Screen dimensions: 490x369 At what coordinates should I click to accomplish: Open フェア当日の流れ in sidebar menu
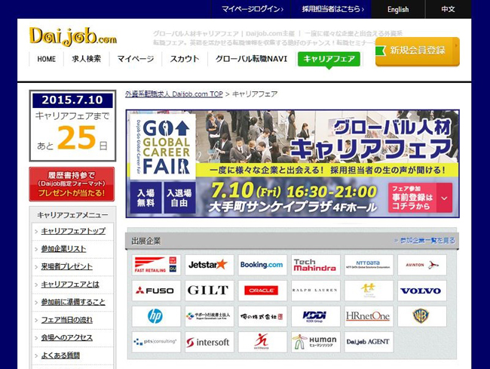click(67, 320)
